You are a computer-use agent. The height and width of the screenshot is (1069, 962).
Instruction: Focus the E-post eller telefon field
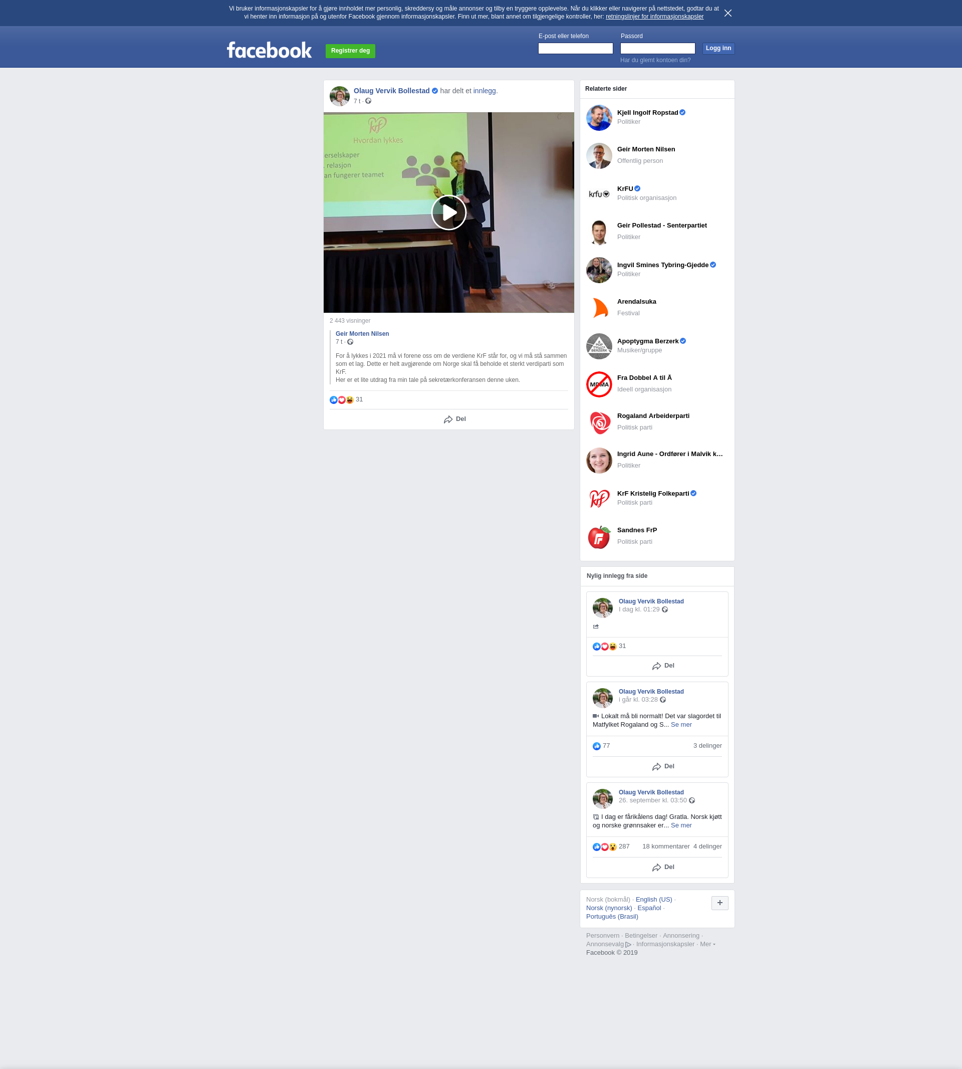pyautogui.click(x=575, y=48)
